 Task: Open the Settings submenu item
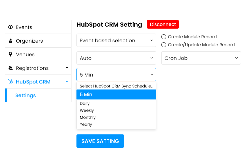pyautogui.click(x=38, y=95)
